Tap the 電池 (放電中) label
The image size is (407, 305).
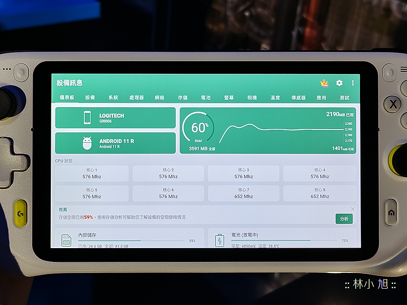245,235
